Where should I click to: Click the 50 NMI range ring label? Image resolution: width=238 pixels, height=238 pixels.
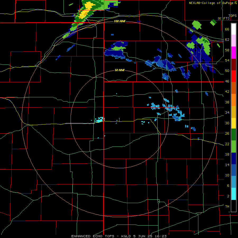[120, 70]
